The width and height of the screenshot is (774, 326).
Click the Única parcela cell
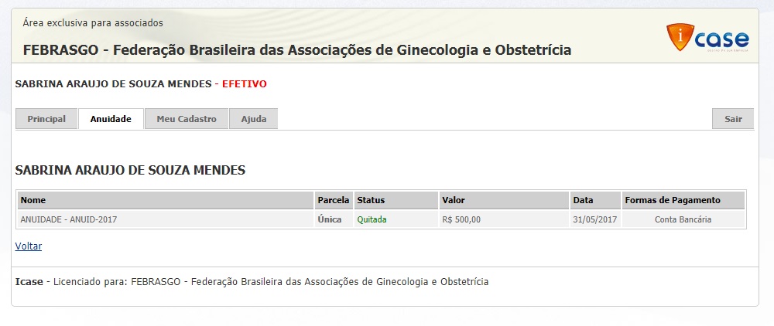330,219
